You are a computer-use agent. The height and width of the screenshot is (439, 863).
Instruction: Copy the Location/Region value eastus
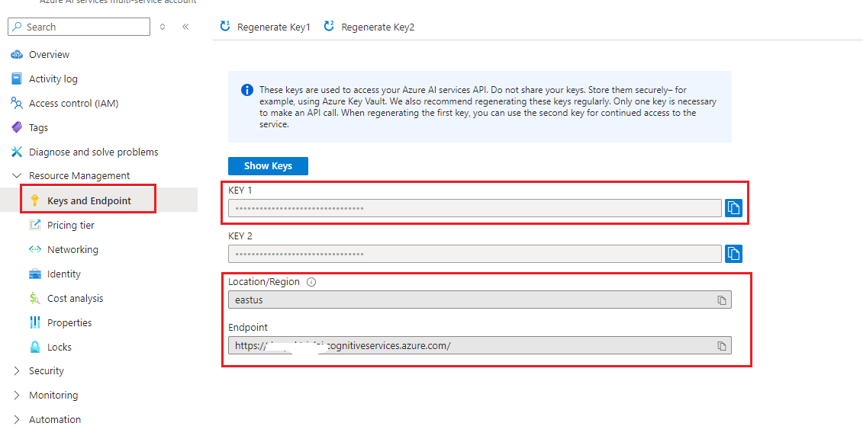click(x=721, y=300)
